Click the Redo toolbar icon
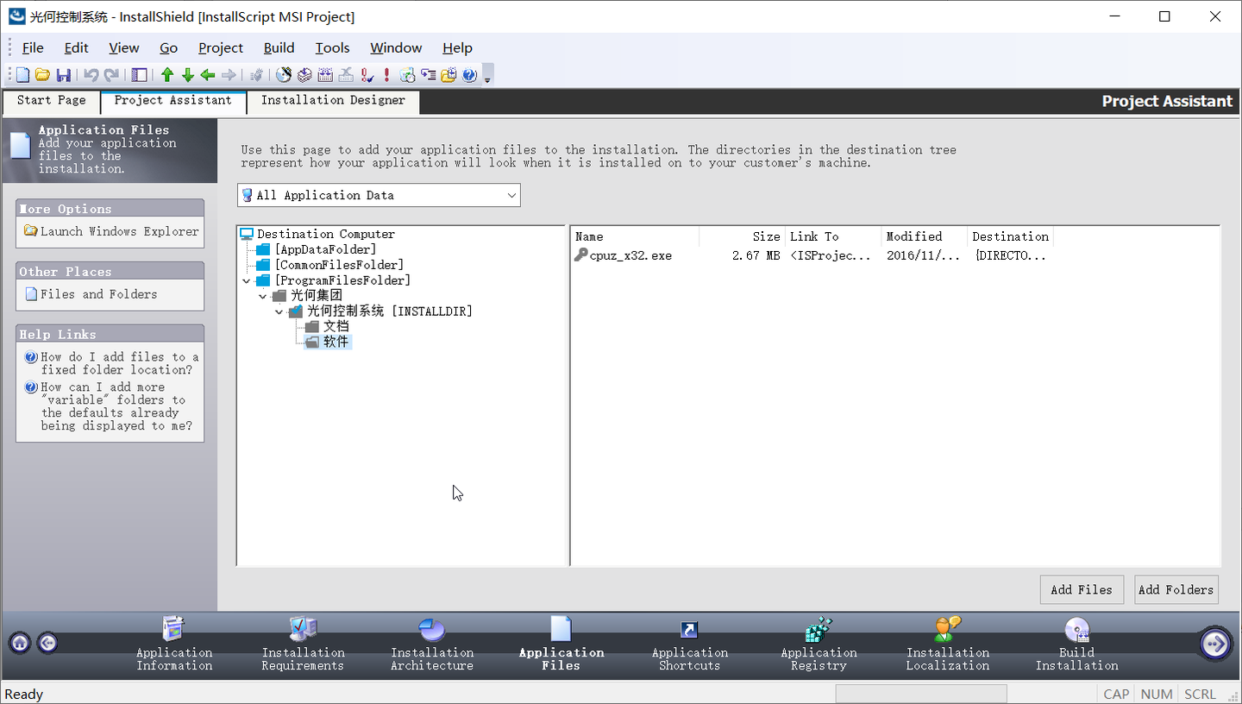1242x704 pixels. pyautogui.click(x=111, y=75)
